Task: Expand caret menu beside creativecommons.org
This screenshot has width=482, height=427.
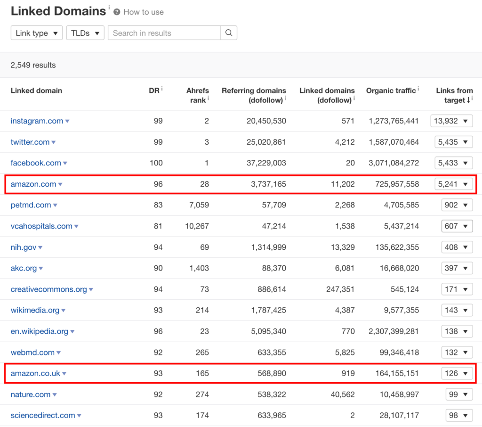Action: tap(91, 290)
